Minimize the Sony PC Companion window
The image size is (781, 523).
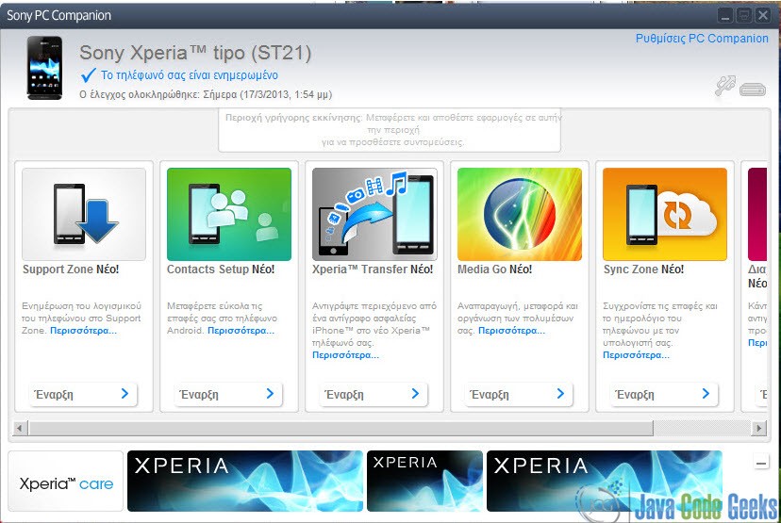point(725,15)
